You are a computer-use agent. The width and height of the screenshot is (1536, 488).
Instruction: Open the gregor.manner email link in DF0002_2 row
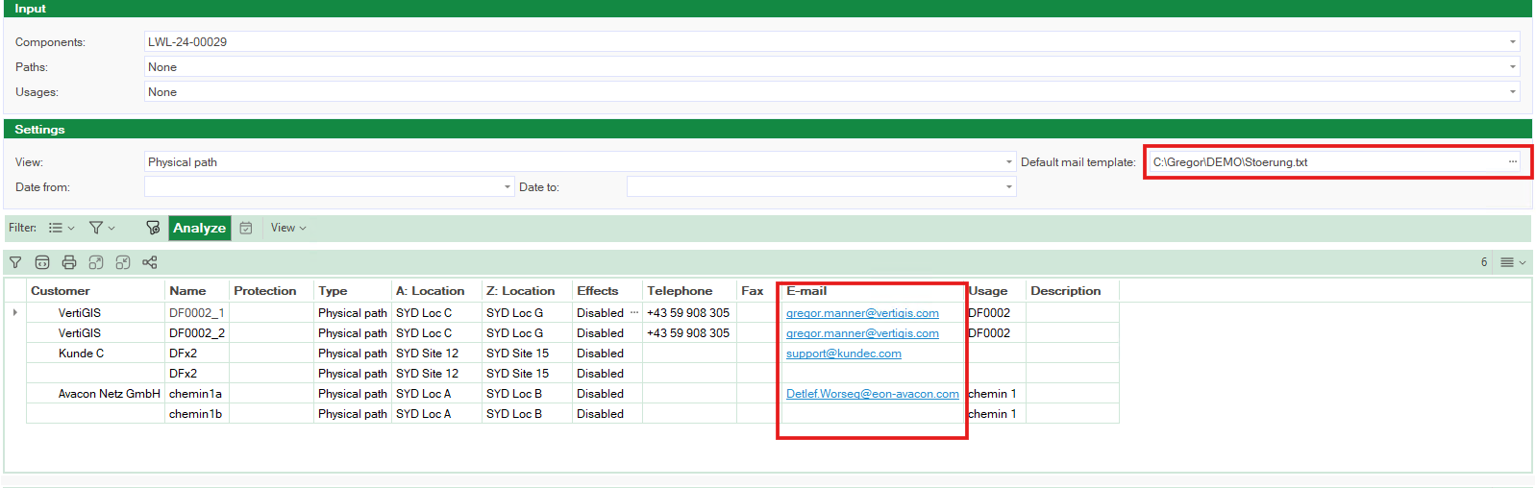coord(862,333)
